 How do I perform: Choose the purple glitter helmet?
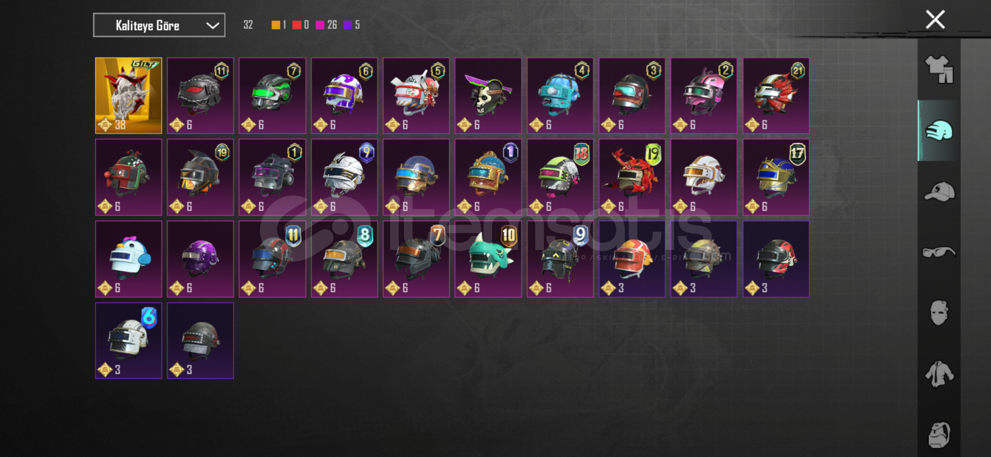click(x=200, y=259)
